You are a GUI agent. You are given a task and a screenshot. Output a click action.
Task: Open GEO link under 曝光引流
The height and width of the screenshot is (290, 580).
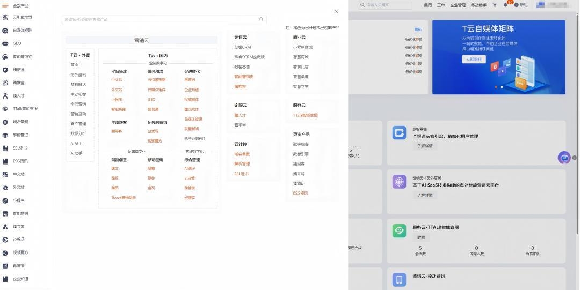click(x=151, y=99)
